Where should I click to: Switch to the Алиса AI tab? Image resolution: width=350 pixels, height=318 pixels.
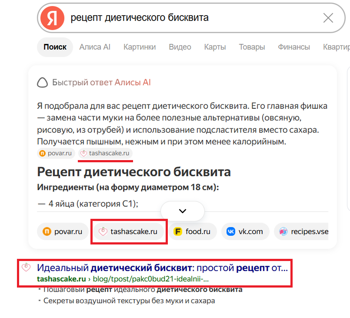[x=95, y=47]
